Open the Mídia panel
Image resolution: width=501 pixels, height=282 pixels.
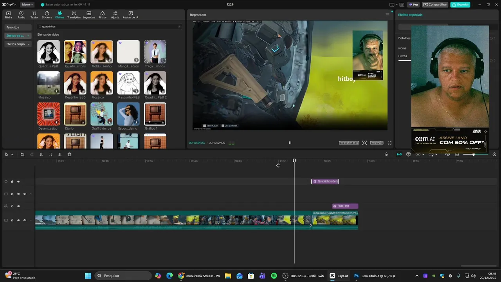click(x=8, y=15)
